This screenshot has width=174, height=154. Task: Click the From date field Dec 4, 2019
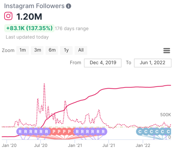pos(103,63)
